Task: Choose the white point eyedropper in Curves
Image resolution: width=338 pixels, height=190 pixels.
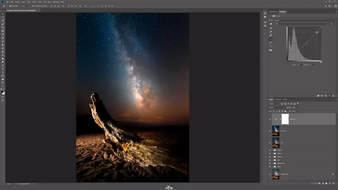Action: pyautogui.click(x=271, y=35)
